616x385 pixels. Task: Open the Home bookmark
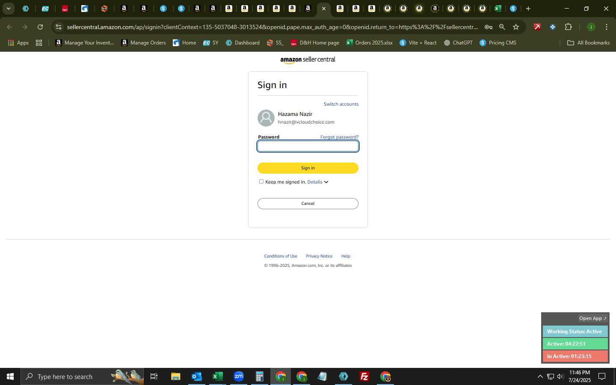click(184, 43)
